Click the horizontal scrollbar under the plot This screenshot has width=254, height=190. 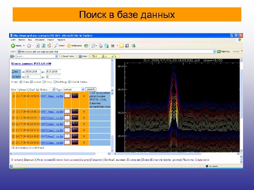[x=177, y=154]
